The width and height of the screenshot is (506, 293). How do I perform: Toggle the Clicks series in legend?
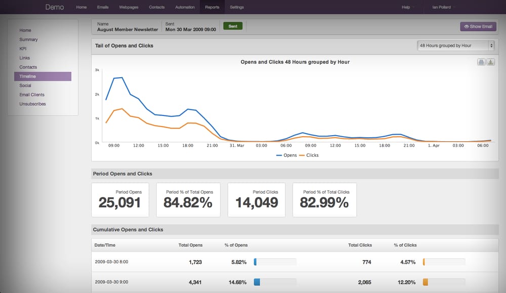[309, 155]
